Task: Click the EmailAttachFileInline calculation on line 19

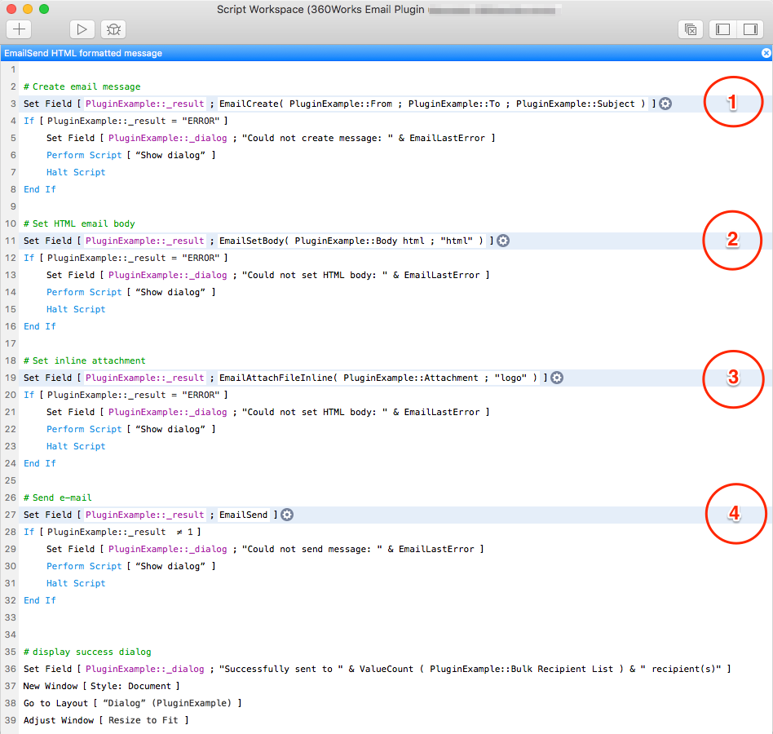Action: (x=378, y=378)
